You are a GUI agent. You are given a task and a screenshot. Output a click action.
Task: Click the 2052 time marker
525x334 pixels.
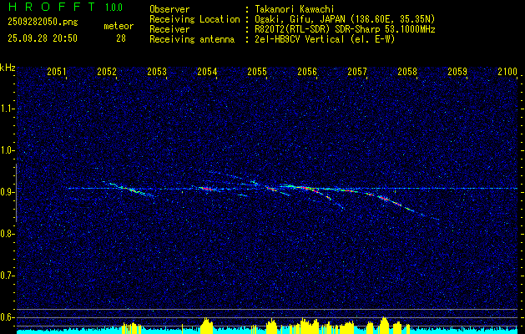coord(107,72)
